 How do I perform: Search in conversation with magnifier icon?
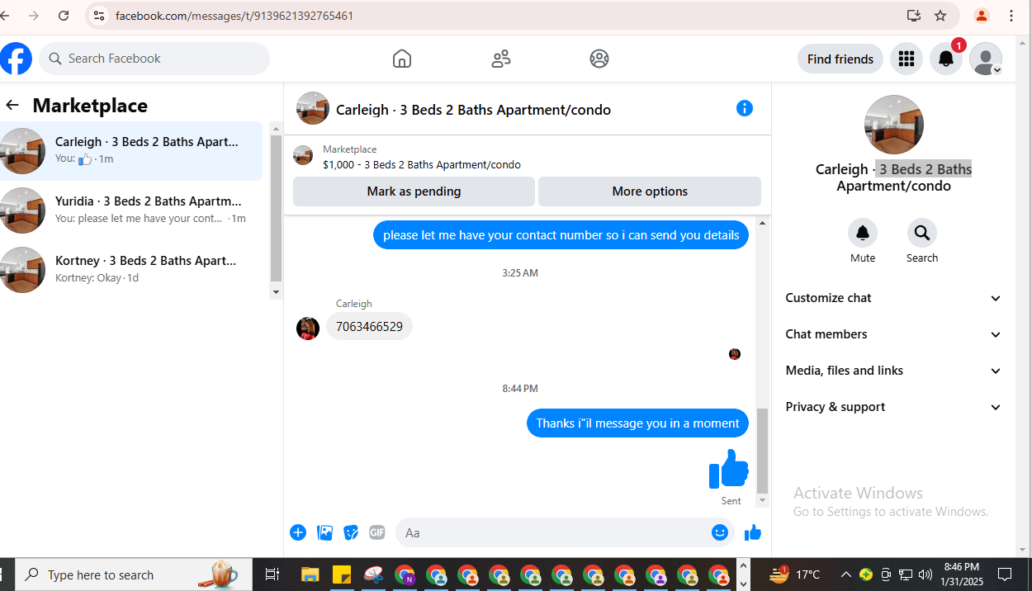coord(922,233)
